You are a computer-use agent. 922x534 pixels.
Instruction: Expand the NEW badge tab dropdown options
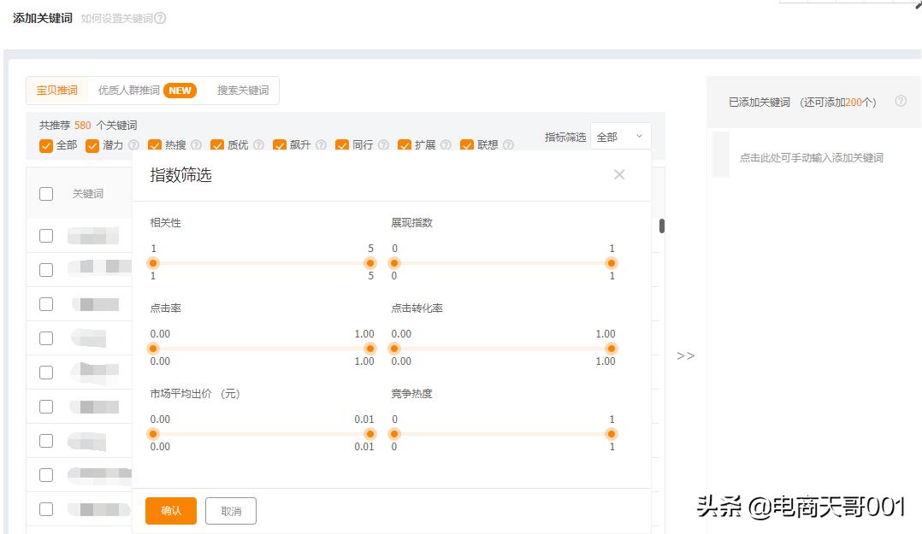(x=179, y=90)
